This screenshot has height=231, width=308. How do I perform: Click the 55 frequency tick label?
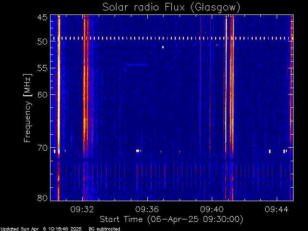pos(42,68)
